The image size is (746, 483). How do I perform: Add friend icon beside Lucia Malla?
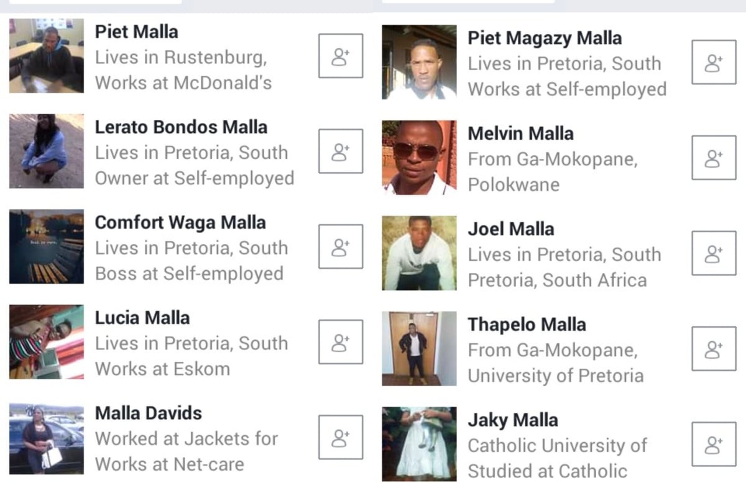click(x=341, y=341)
